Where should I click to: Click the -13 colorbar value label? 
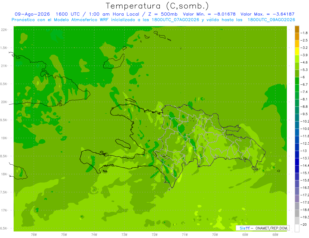[x=304, y=151]
